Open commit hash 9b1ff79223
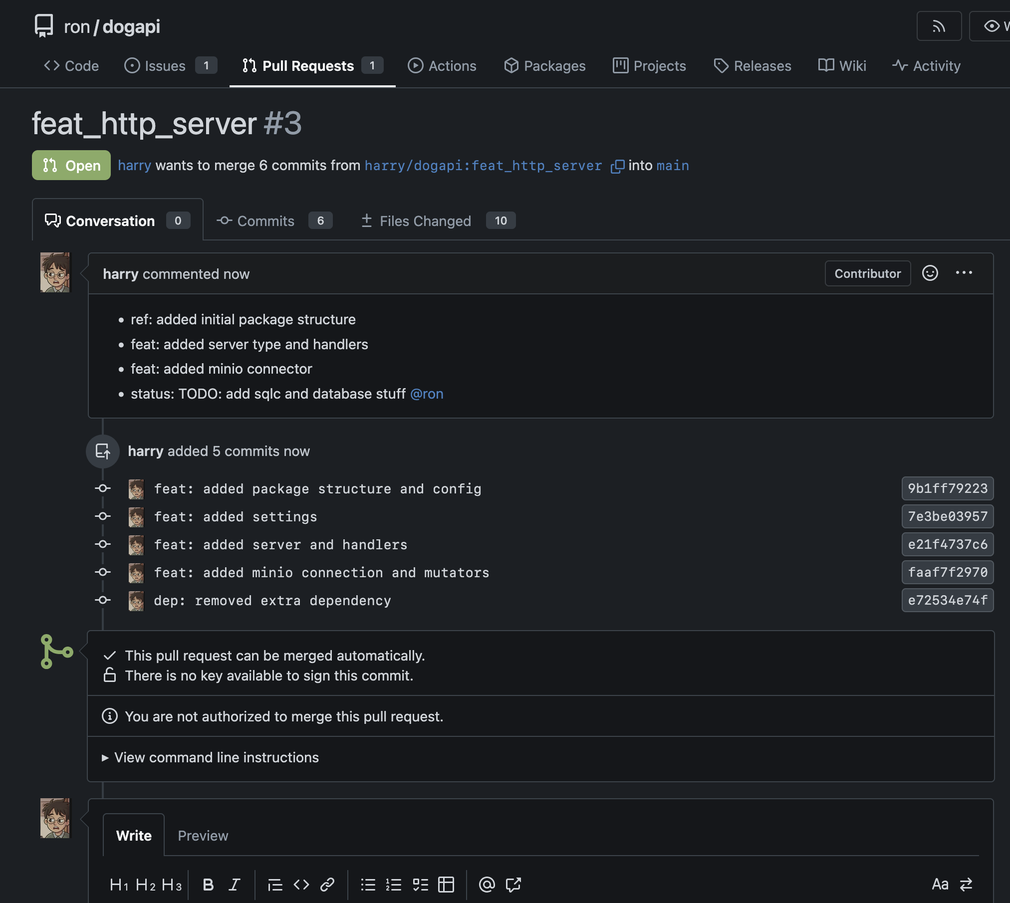The image size is (1010, 903). pyautogui.click(x=948, y=488)
